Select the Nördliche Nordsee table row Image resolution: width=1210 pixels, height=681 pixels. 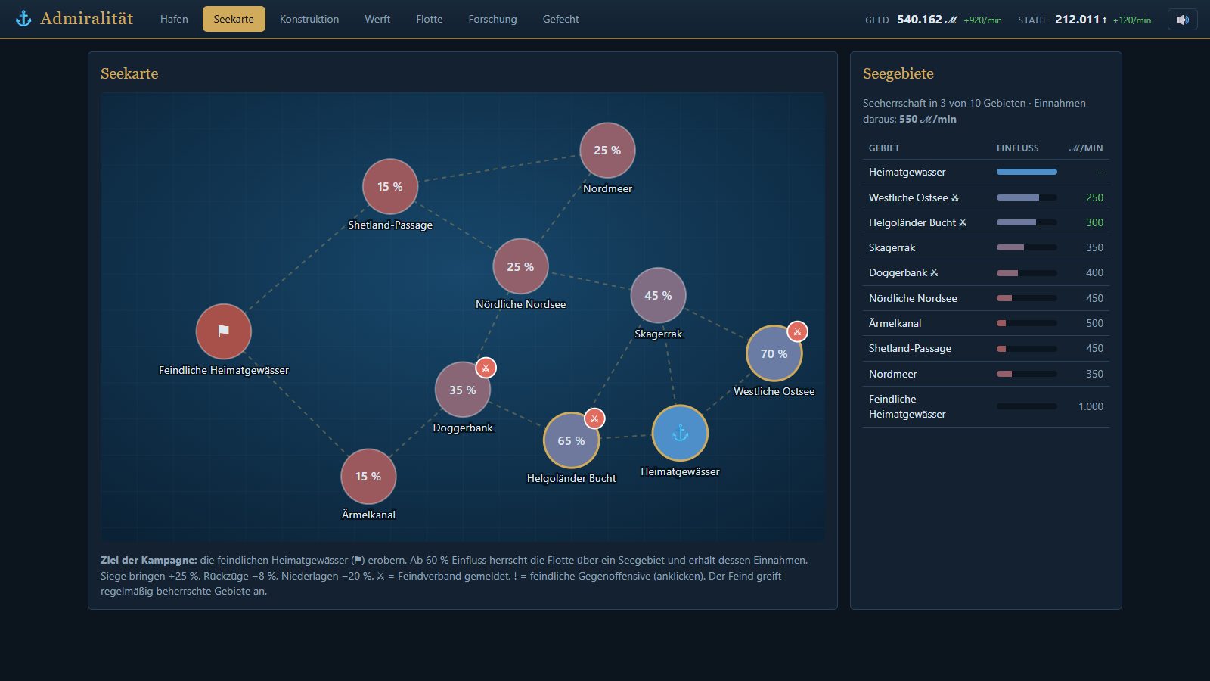(x=986, y=298)
